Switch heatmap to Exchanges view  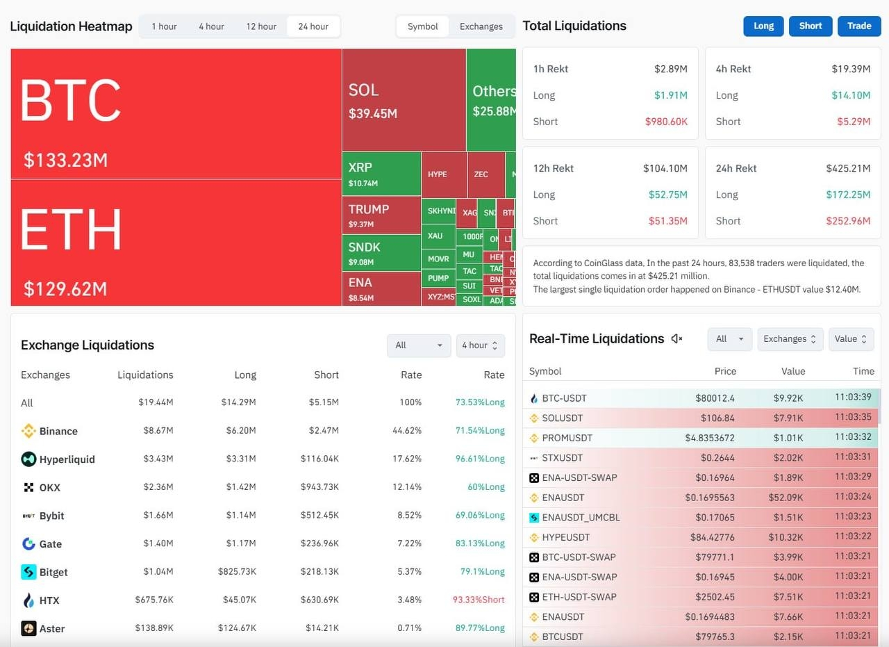coord(481,26)
